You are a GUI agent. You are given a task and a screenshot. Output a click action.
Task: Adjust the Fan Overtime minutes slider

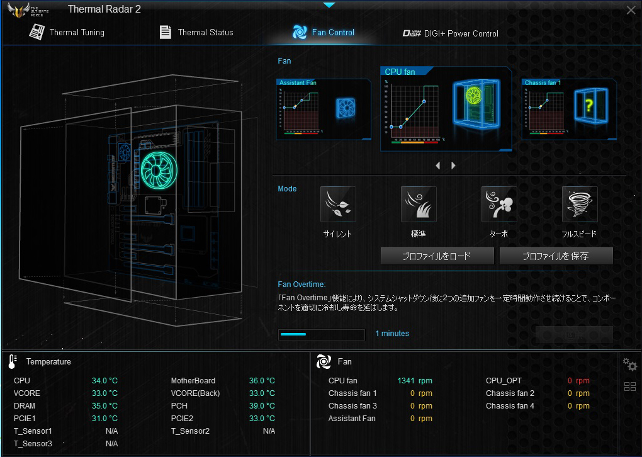(x=322, y=334)
